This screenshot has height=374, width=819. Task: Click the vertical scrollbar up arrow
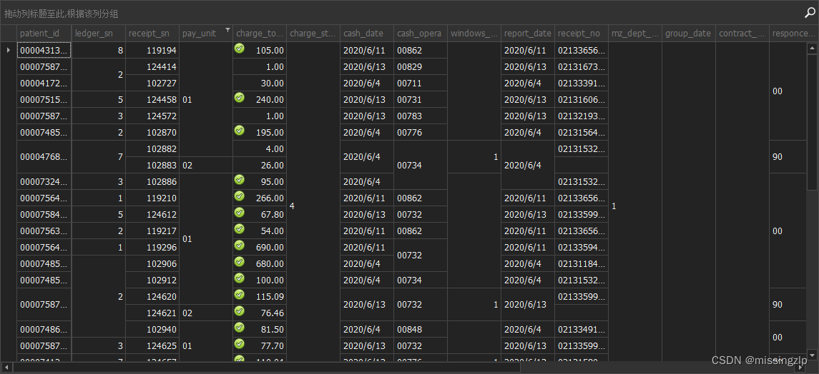[x=813, y=48]
